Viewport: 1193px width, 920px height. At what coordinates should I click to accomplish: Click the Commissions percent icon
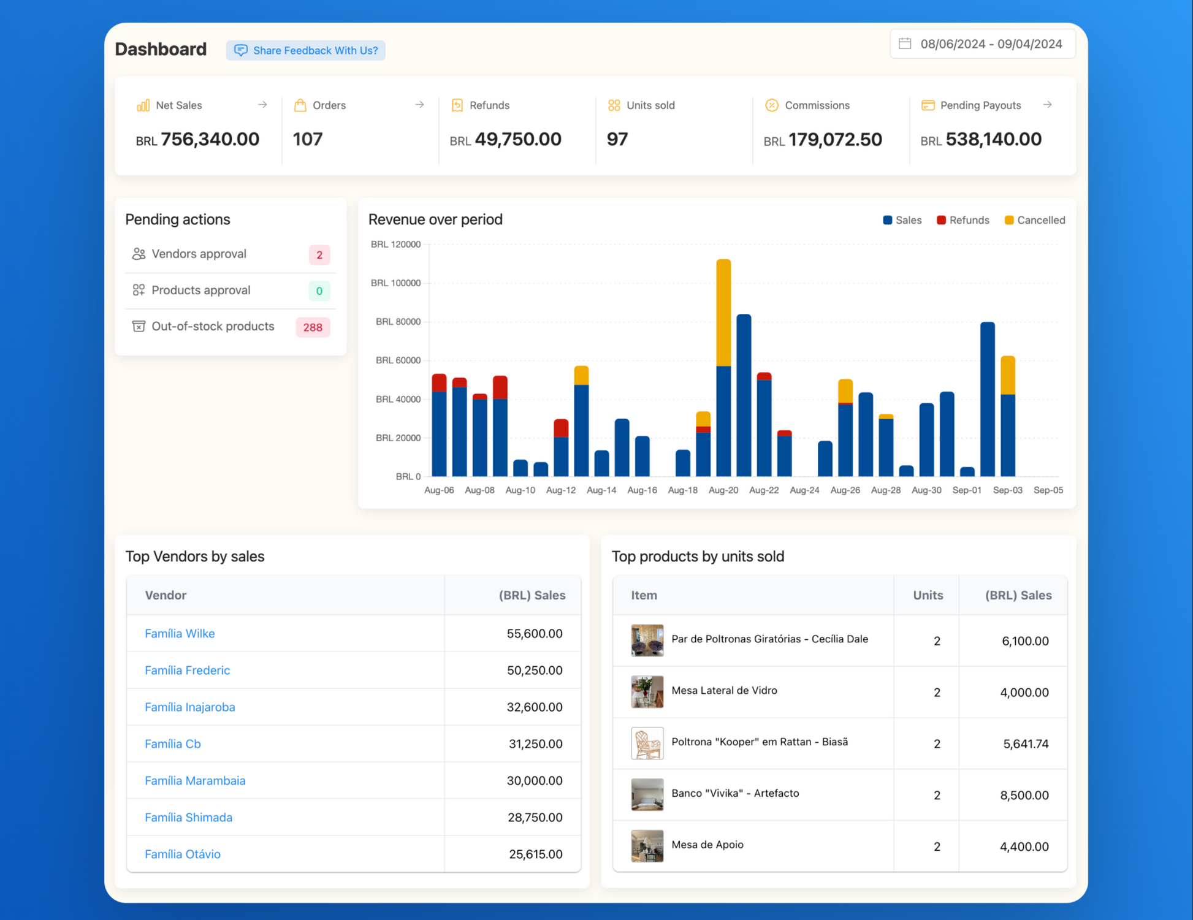pyautogui.click(x=771, y=105)
